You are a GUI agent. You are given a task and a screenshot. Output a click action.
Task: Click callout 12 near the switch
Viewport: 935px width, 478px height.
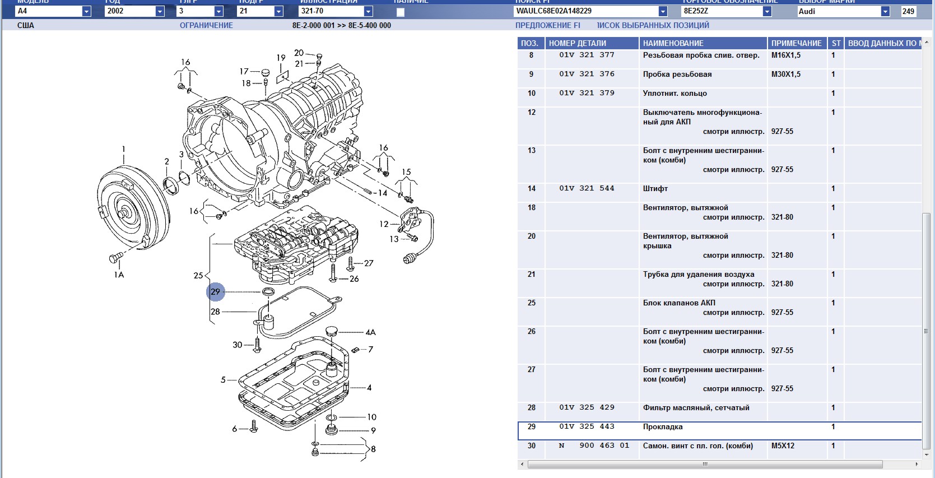coord(384,224)
